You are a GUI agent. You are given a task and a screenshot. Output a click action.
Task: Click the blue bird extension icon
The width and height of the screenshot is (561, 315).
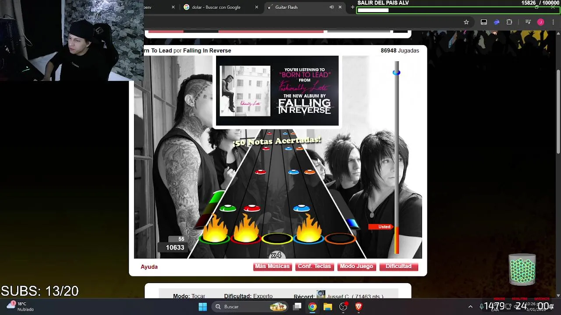click(497, 22)
